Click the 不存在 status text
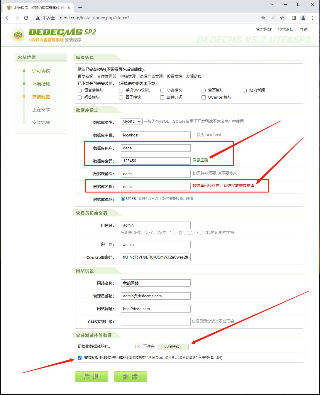 (149, 347)
